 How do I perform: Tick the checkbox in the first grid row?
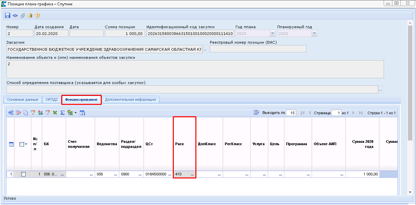click(23, 174)
